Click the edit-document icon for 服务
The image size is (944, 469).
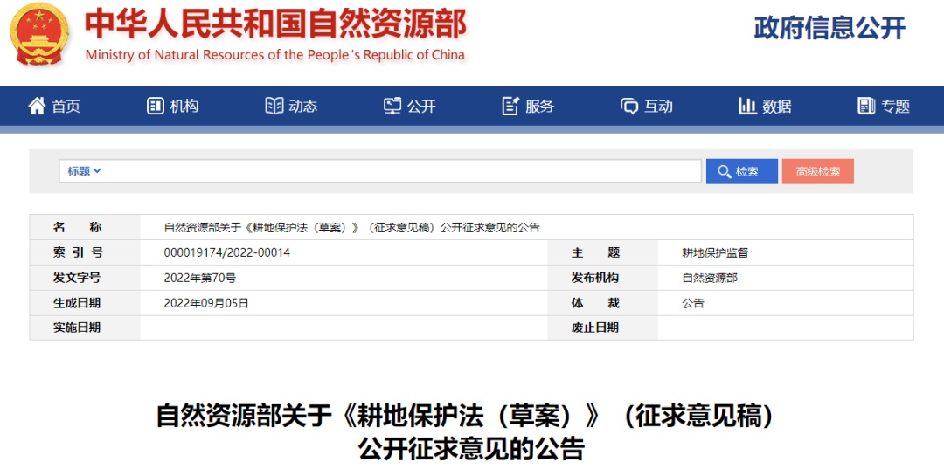coord(510,106)
